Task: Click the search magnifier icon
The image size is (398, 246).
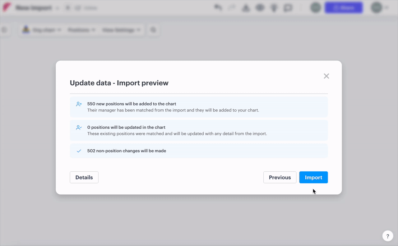Action: coord(153,30)
